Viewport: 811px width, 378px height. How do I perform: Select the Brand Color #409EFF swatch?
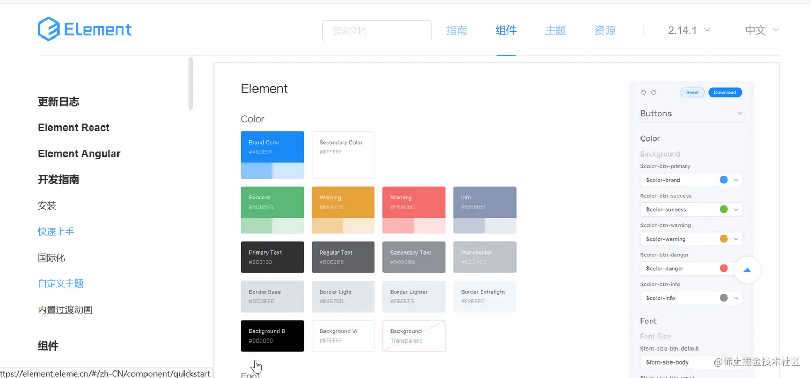[272, 155]
